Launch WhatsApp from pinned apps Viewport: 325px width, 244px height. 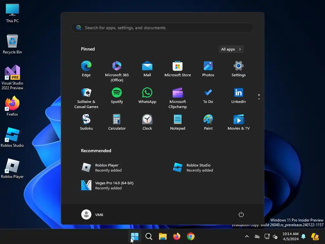tap(147, 96)
